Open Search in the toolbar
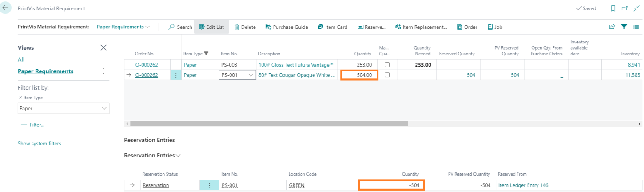Viewport: 644px width, 192px height. [180, 27]
